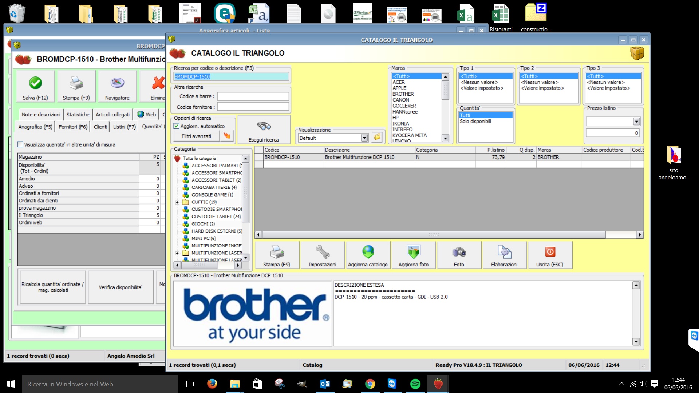
Task: Toggle Visualizza quantita' in altre unita' checkbox
Action: coord(20,144)
